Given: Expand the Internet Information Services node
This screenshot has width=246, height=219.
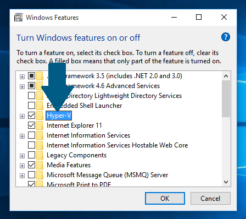Looking at the screenshot, I should click(22, 136).
